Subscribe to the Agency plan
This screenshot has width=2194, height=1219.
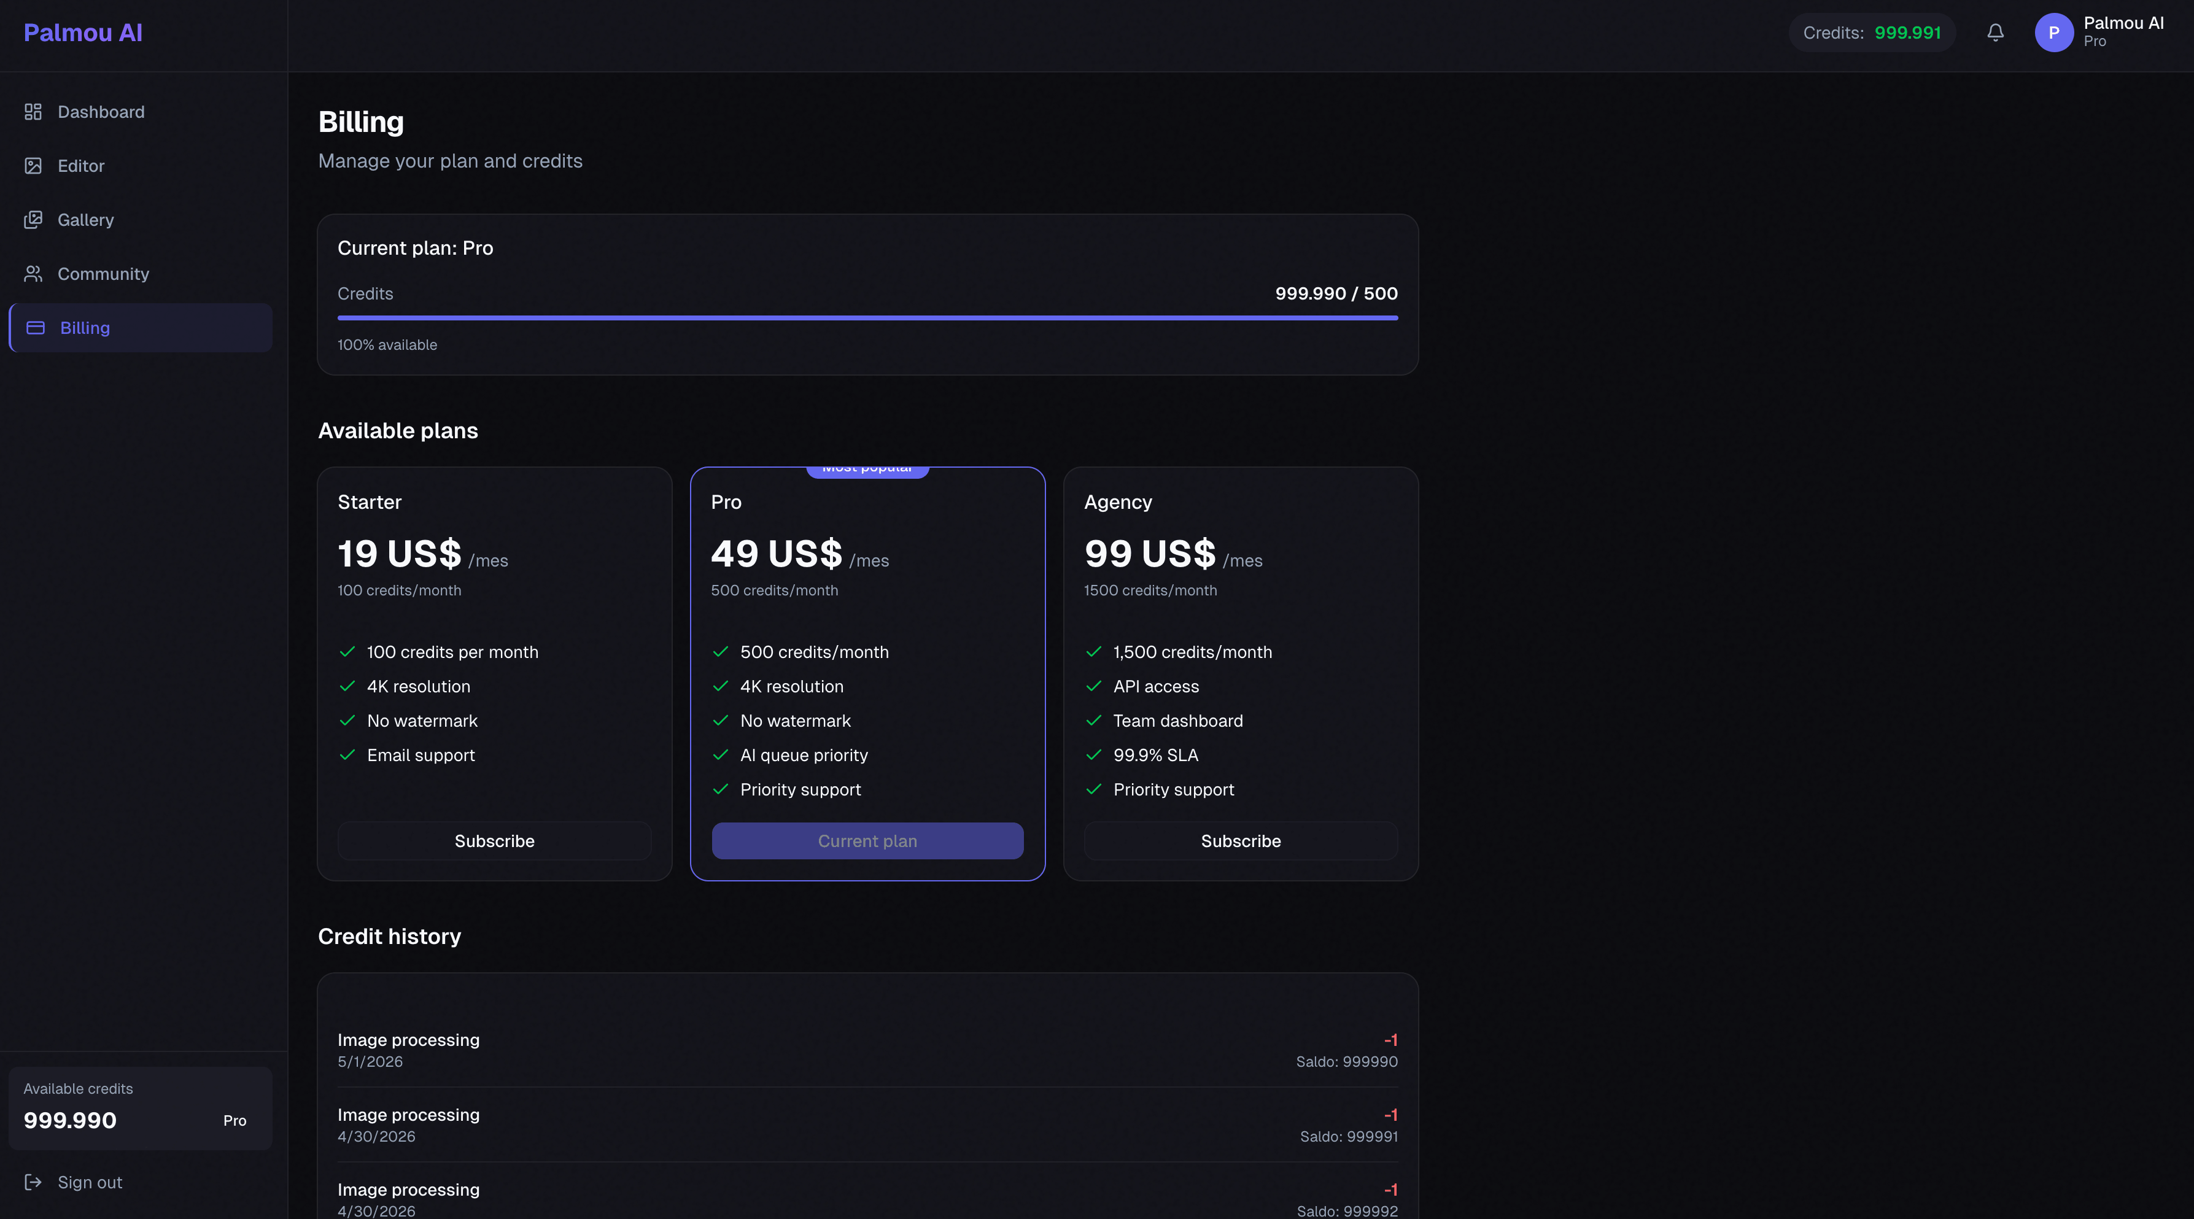(x=1240, y=841)
